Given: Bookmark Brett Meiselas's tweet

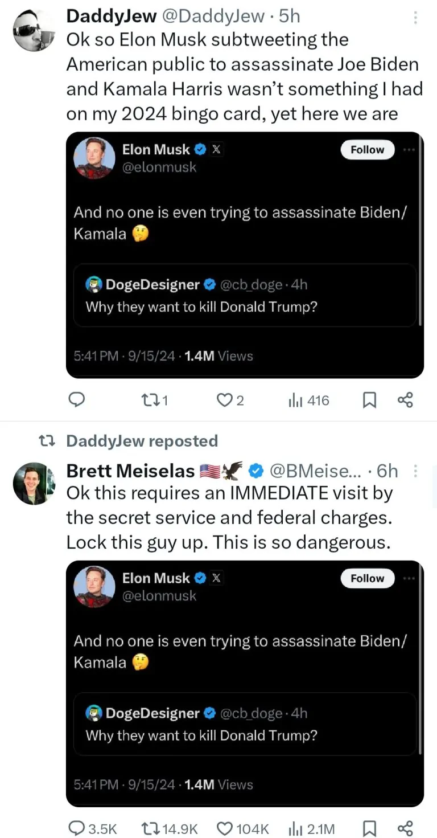Looking at the screenshot, I should click(x=369, y=828).
